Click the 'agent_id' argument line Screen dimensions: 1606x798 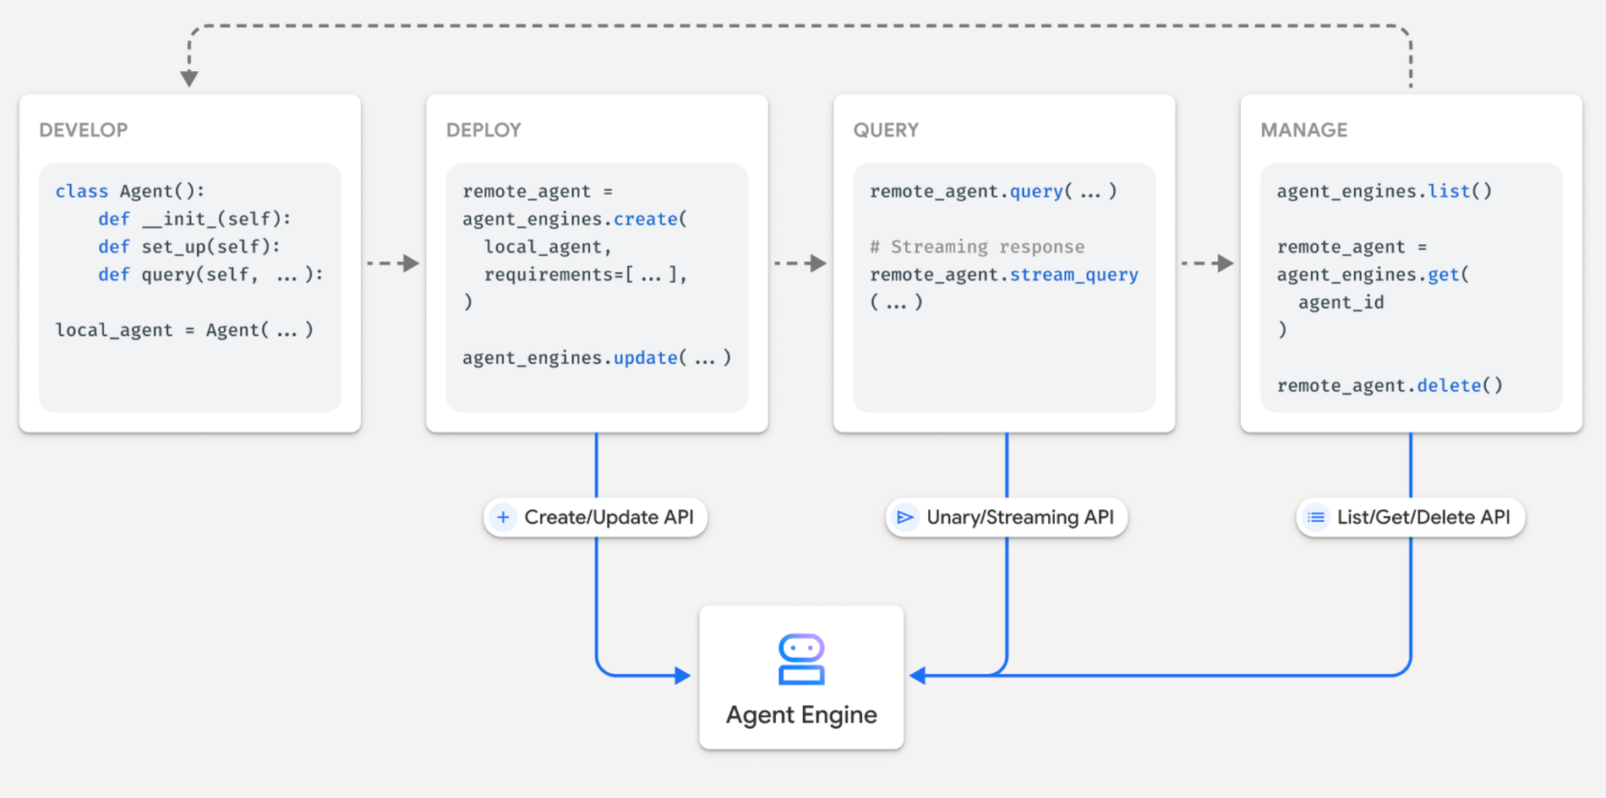click(x=1341, y=302)
